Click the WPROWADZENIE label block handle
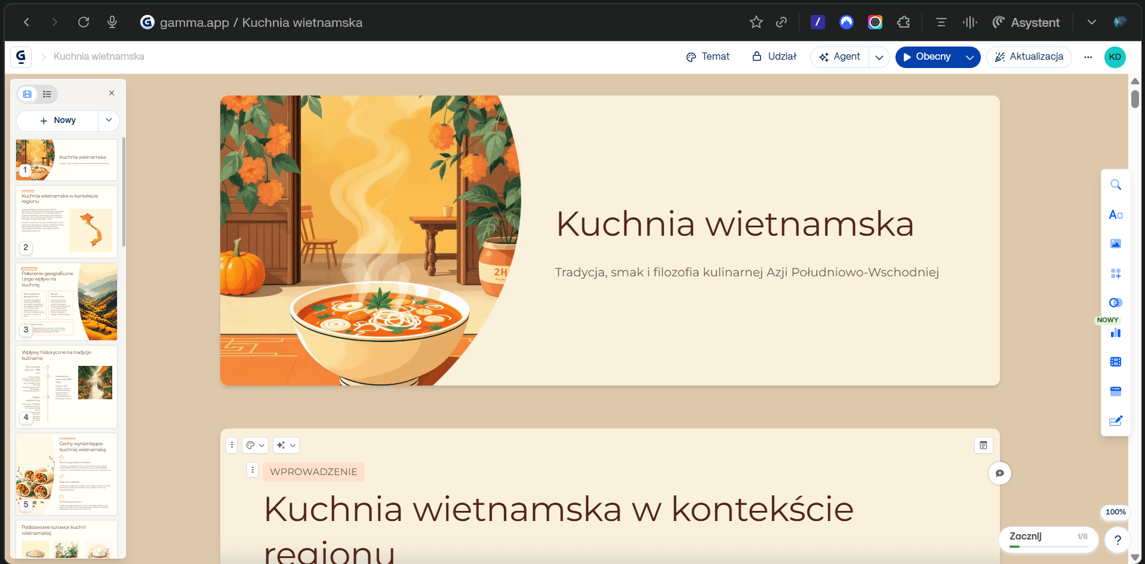Image resolution: width=1145 pixels, height=564 pixels. (x=253, y=470)
